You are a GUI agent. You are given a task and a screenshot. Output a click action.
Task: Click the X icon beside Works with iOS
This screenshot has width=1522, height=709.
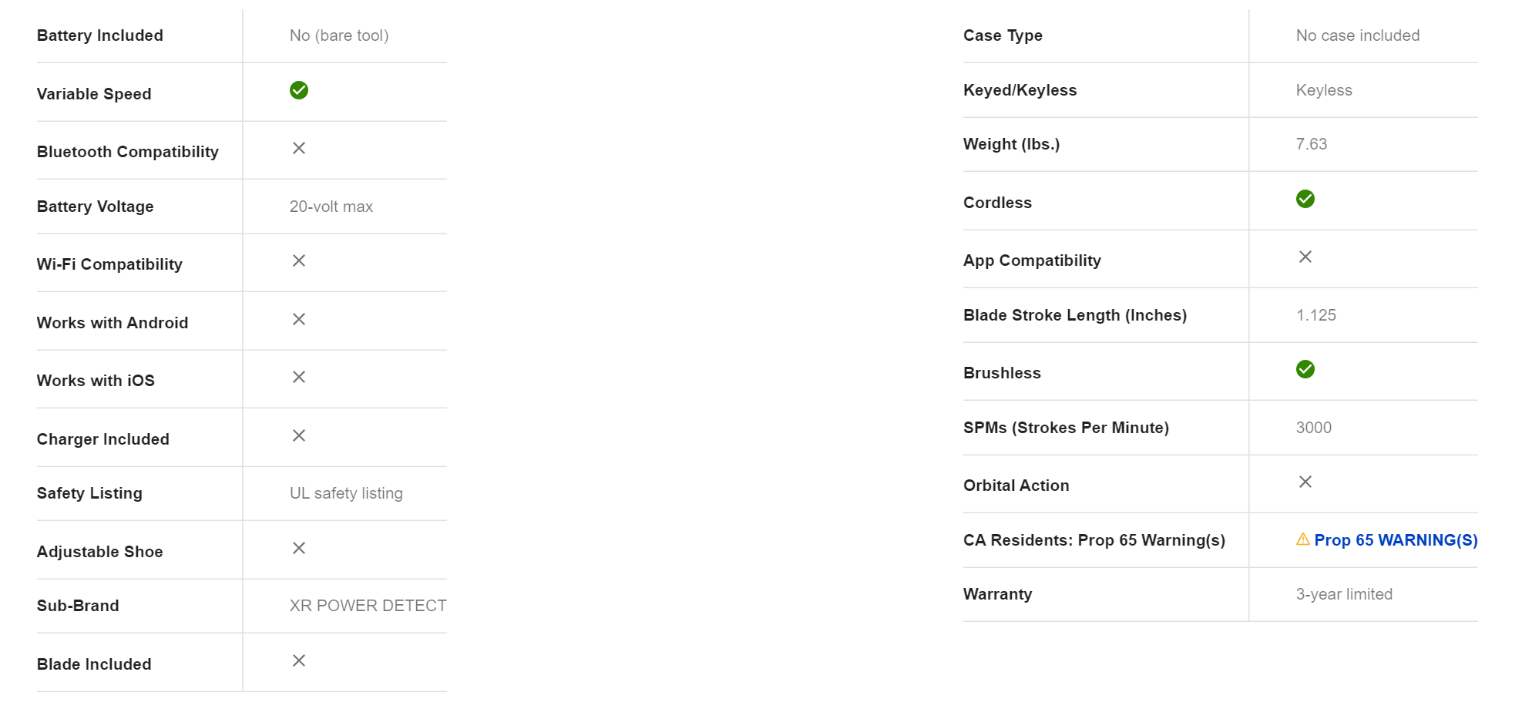[x=299, y=377]
